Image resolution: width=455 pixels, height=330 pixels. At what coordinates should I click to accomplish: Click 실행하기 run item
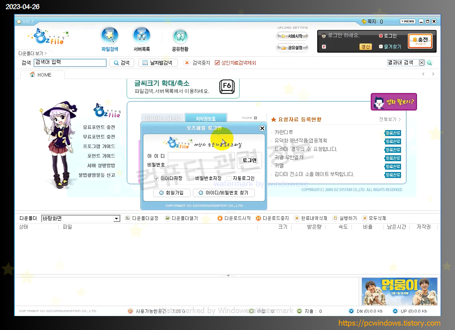(x=345, y=218)
